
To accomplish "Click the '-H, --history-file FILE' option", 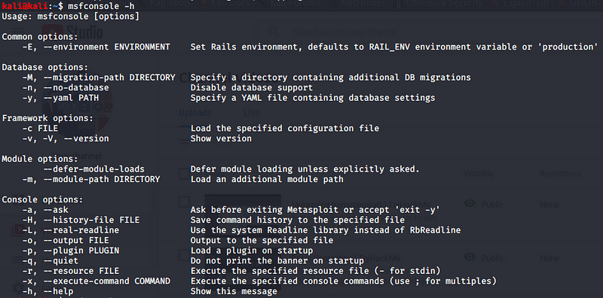I will coord(81,220).
